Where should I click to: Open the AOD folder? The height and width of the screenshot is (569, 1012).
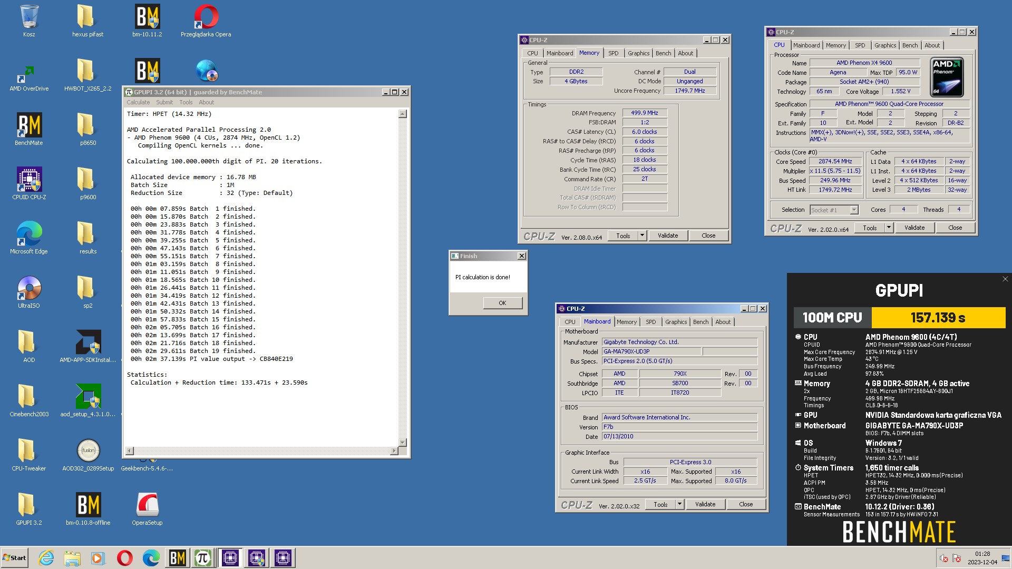pos(29,347)
